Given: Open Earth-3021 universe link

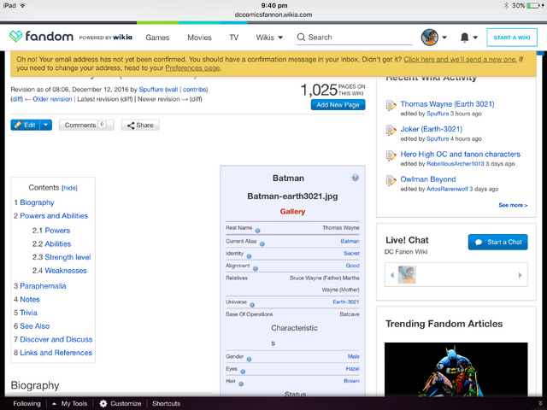Looking at the screenshot, I should 345,302.
